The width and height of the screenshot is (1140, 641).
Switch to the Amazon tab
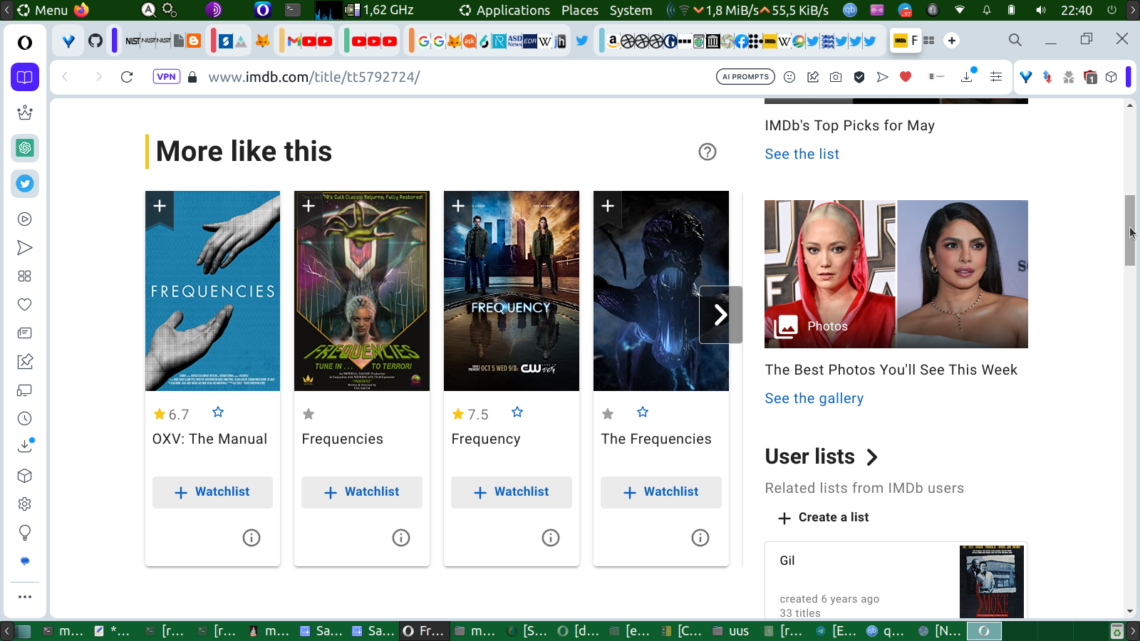612,41
